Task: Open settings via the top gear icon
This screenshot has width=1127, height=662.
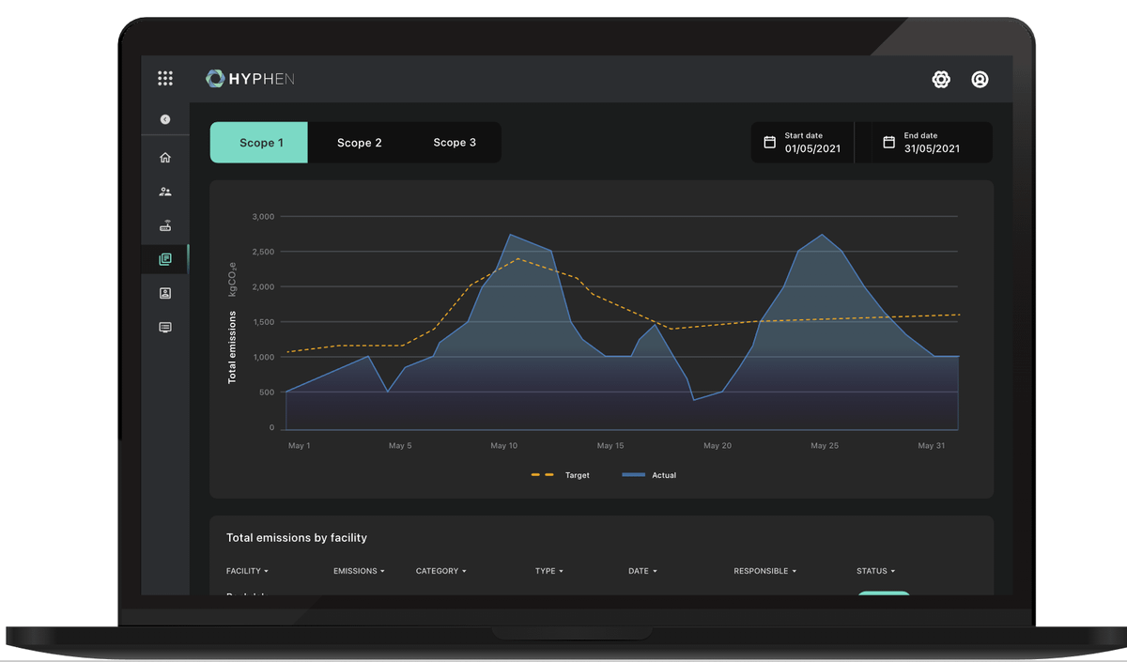Action: click(x=941, y=80)
